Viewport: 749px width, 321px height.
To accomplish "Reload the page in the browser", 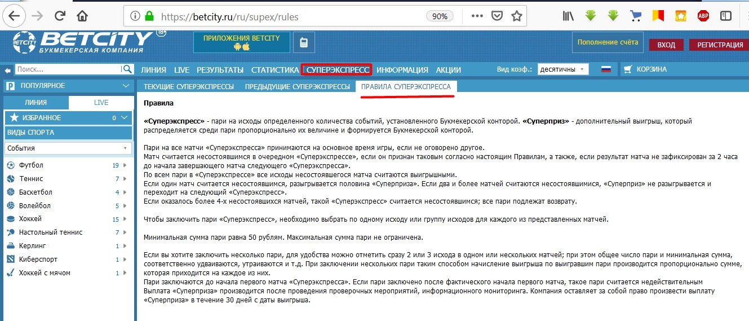I will tap(60, 16).
